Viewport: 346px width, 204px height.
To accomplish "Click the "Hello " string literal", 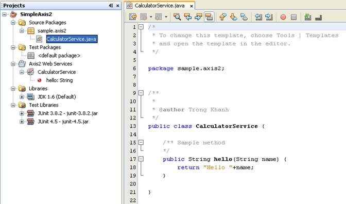I will coord(218,167).
